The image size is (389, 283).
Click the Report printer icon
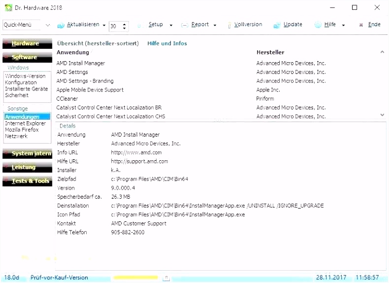[x=185, y=25]
